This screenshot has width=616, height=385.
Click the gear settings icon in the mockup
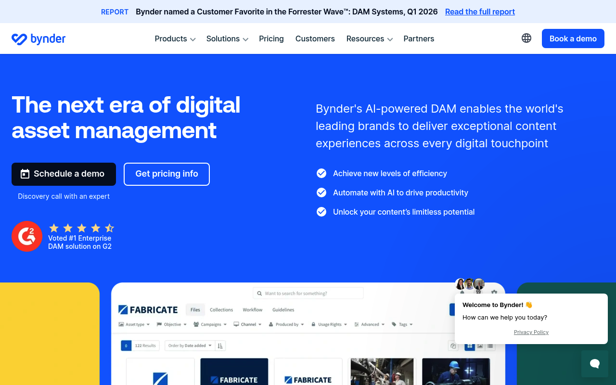(x=494, y=292)
